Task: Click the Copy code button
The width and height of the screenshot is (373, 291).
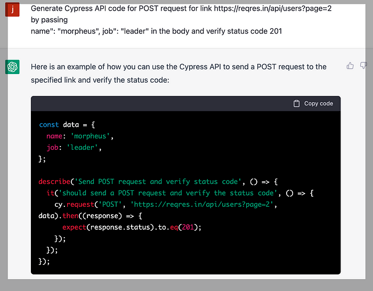Action: 313,103
